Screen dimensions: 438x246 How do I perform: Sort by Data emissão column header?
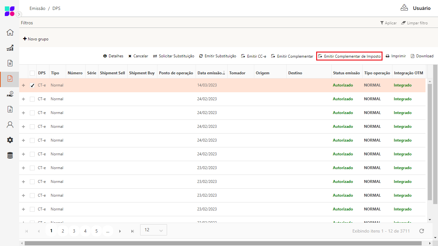pyautogui.click(x=211, y=73)
